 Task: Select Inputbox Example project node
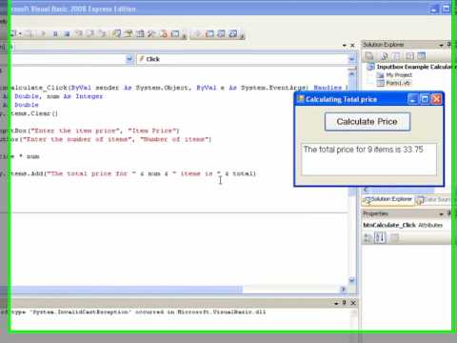point(410,67)
